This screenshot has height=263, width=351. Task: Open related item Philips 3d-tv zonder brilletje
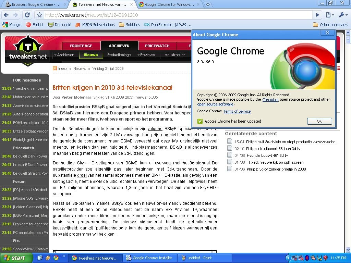[276, 169]
